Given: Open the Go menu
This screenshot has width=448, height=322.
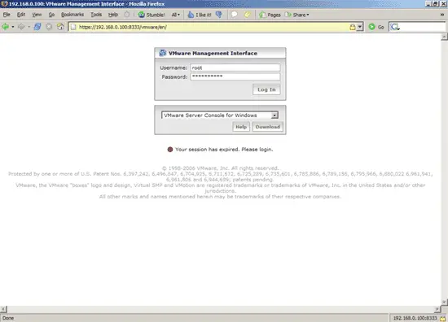Looking at the screenshot, I should [x=51, y=15].
